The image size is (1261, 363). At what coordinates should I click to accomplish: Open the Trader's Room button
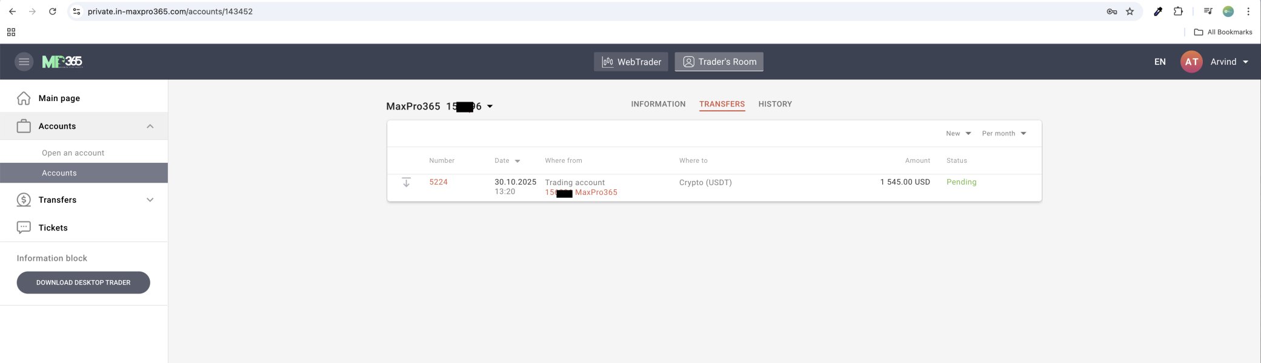click(x=719, y=62)
